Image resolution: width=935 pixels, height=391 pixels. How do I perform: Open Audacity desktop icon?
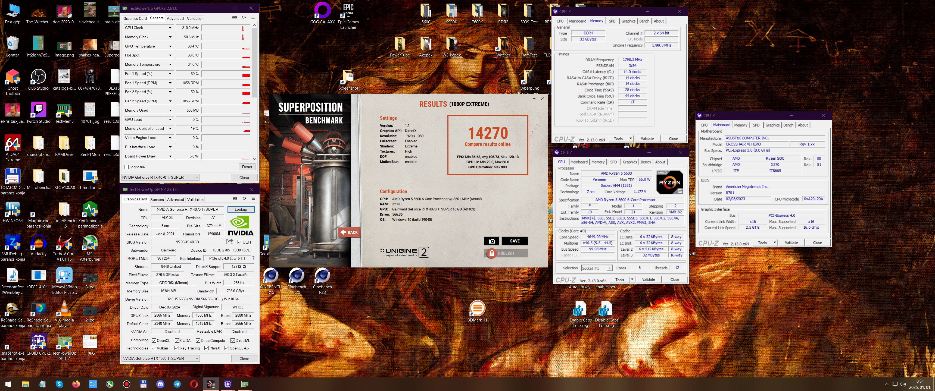38,245
